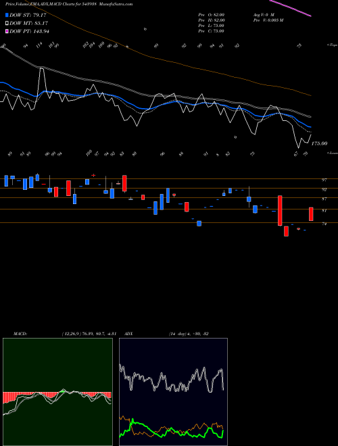The image size is (338, 446).
Task: Click the blue DOW ST legend swatch
Action: click(7, 15)
